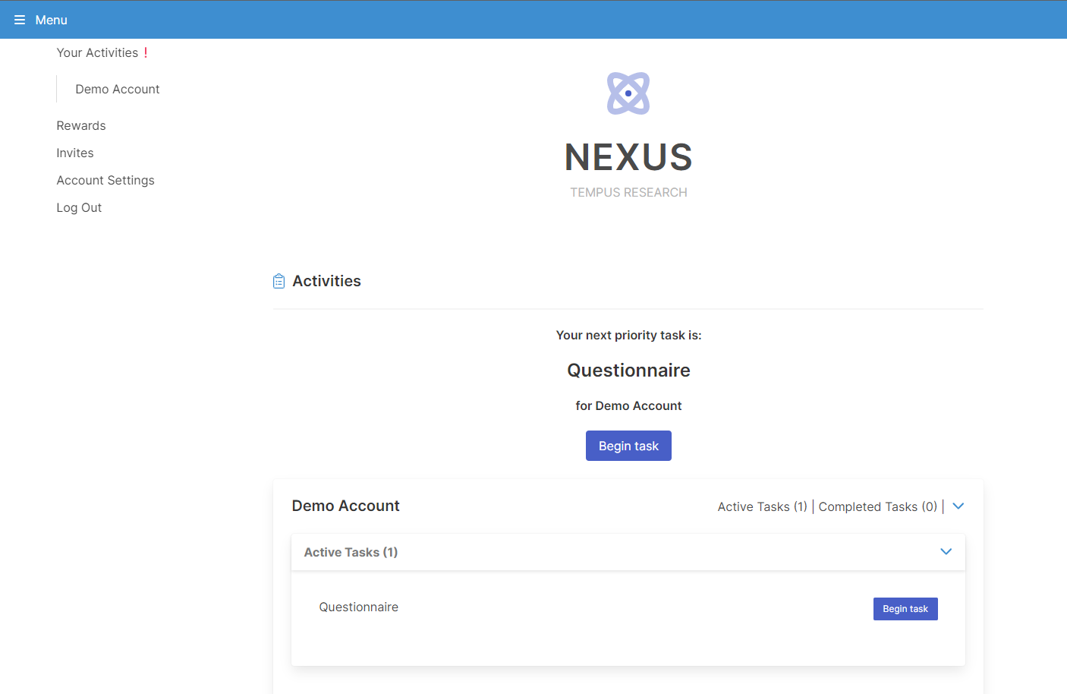1067x694 pixels.
Task: Select the Questionnaire task entry
Action: coord(358,607)
